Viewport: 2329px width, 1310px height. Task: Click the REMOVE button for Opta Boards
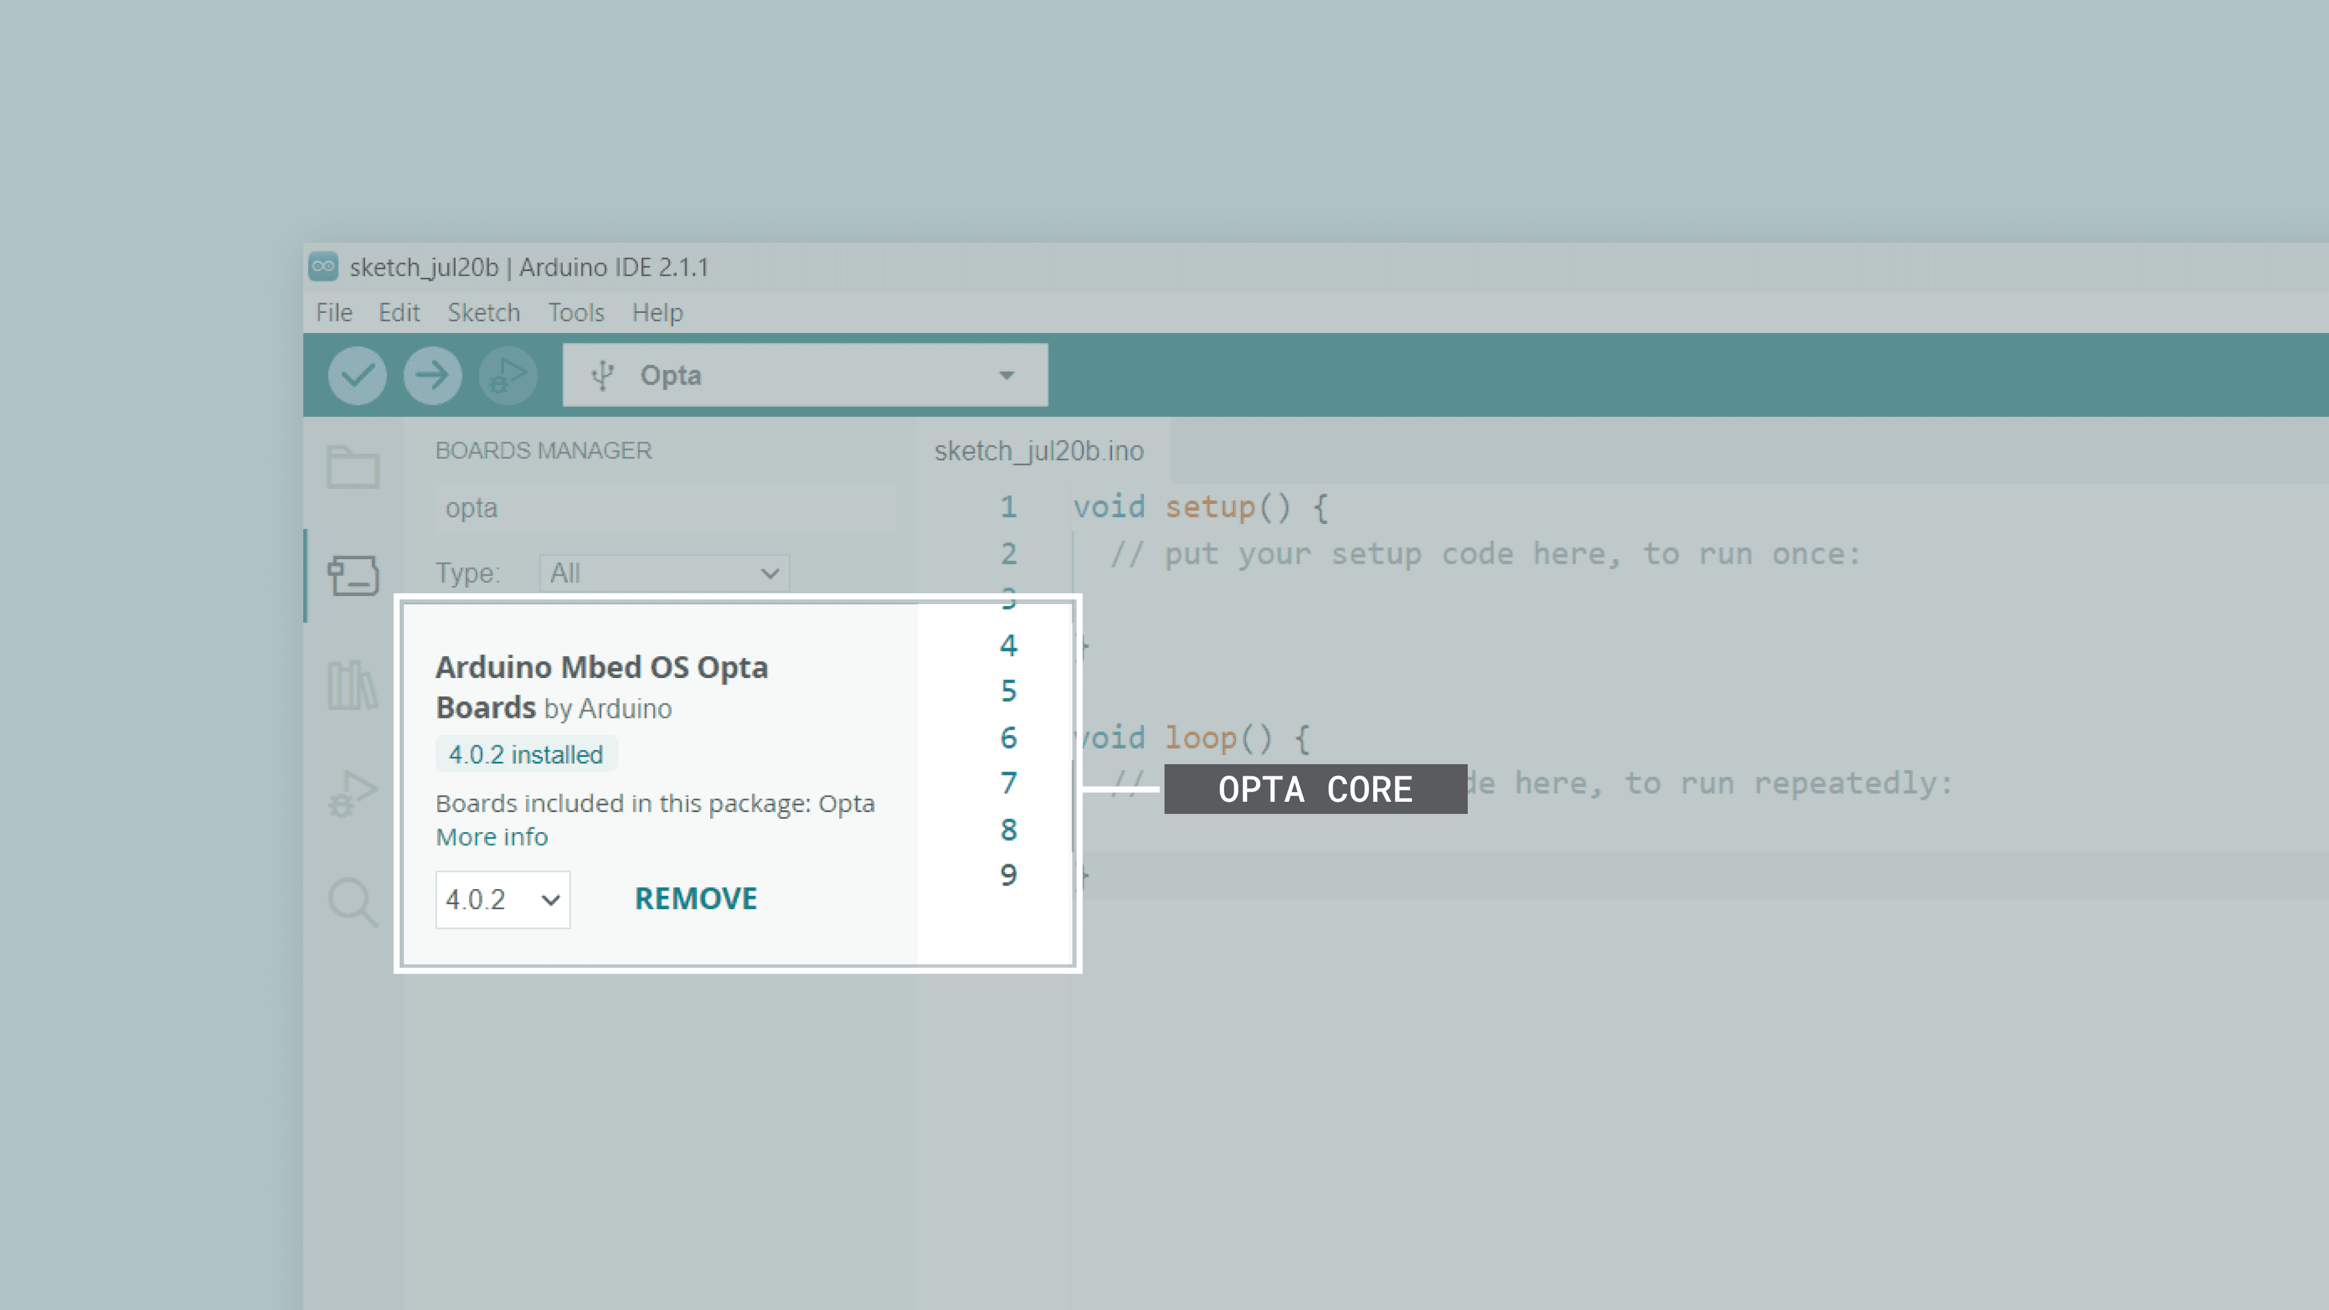695,899
